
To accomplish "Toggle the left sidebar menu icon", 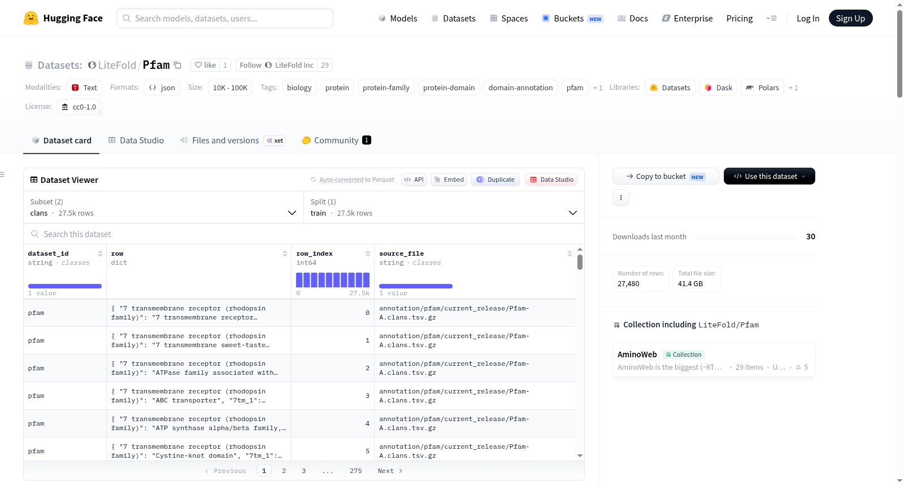I will pos(2,174).
